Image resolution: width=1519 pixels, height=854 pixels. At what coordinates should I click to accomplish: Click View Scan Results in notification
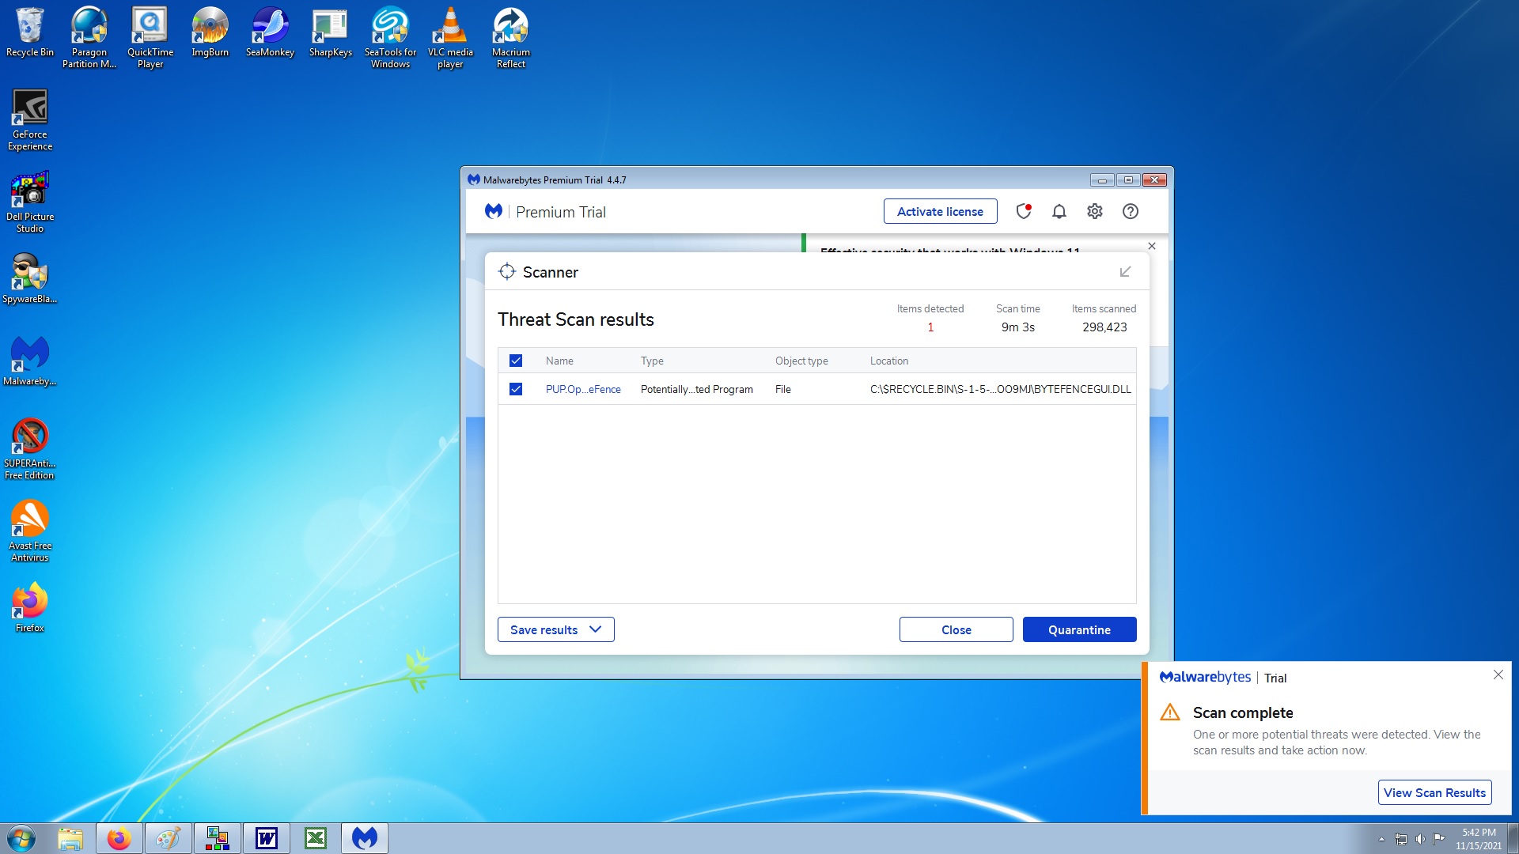[1435, 792]
